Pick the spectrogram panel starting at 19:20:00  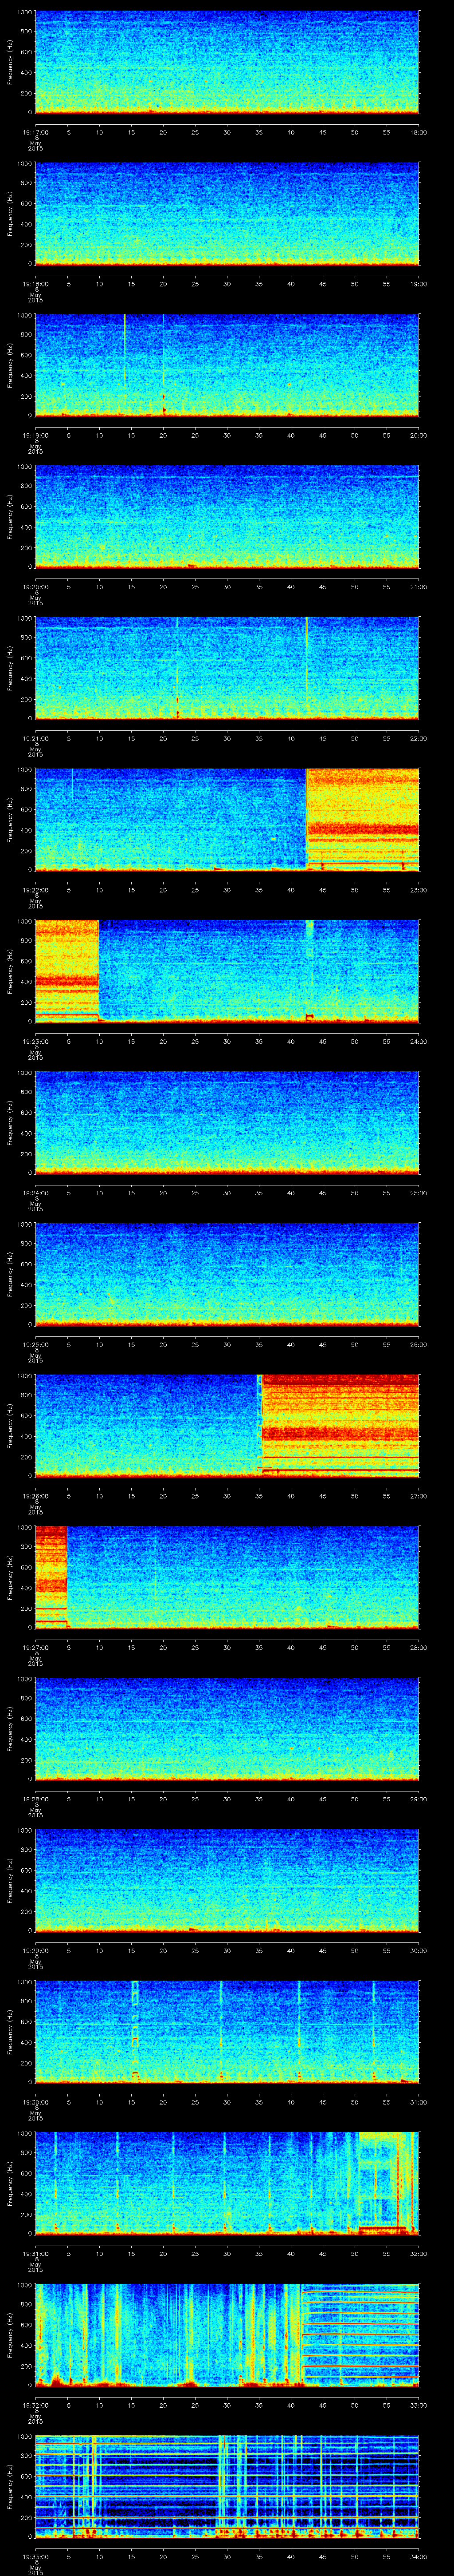coord(227,516)
